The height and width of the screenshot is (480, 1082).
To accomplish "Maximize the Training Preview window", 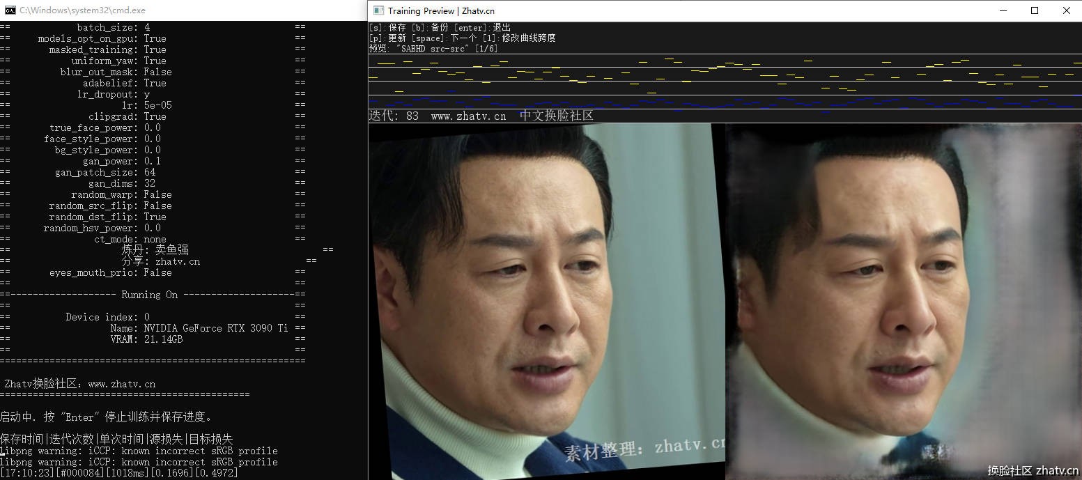I will [x=1035, y=10].
